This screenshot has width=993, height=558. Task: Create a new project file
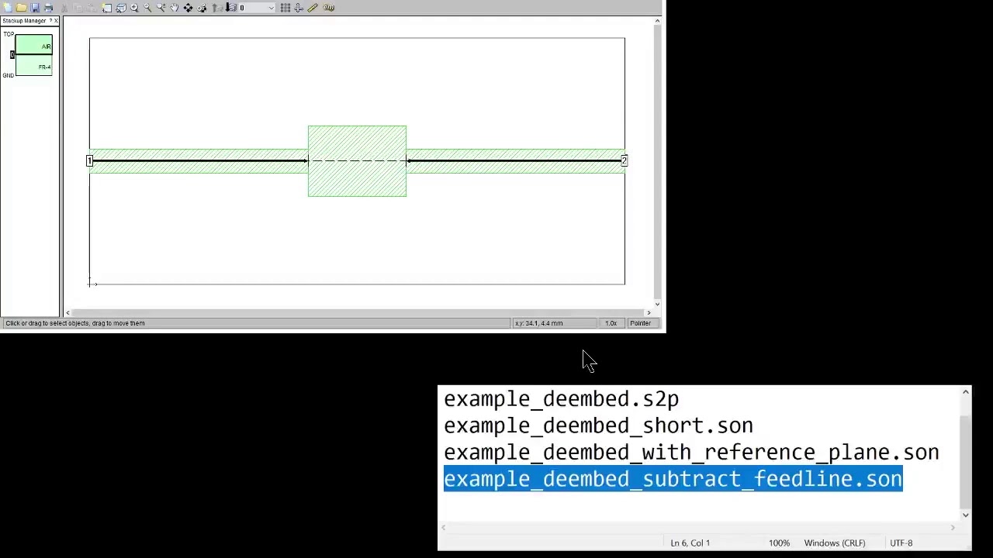pyautogui.click(x=7, y=8)
